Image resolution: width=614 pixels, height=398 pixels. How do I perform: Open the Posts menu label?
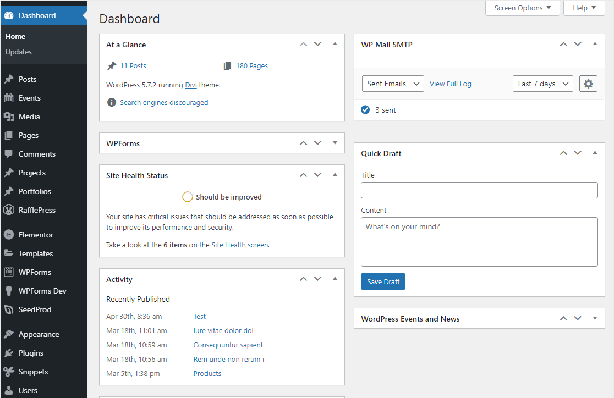click(28, 80)
